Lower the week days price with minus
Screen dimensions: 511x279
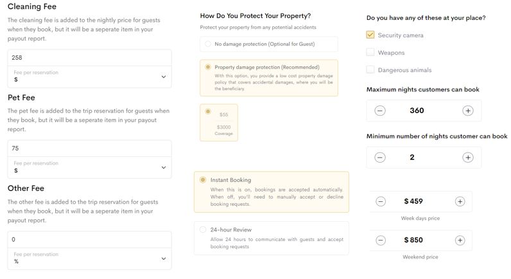tap(380, 201)
